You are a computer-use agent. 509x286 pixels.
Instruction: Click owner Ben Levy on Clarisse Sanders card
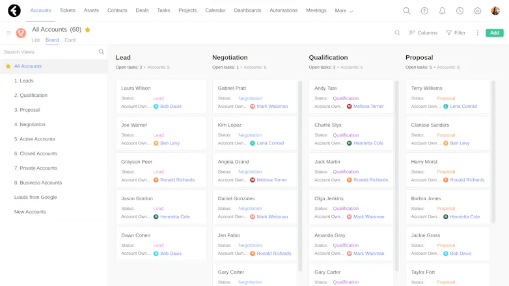(460, 143)
